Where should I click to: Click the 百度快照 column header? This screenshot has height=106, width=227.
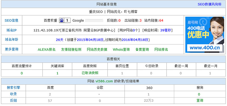tap(90, 66)
